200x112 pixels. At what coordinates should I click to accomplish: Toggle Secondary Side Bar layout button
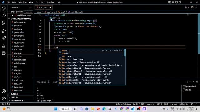tap(177, 2)
